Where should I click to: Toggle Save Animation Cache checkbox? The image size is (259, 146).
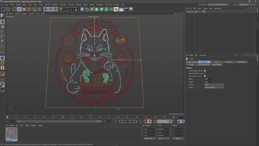pyautogui.click(x=205, y=73)
